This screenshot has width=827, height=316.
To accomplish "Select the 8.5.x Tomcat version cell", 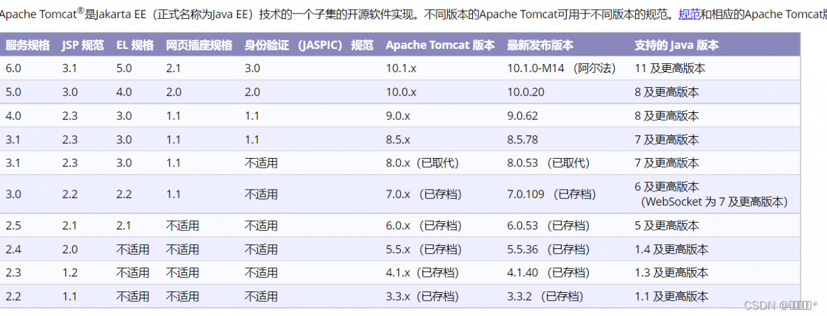I will tap(398, 139).
